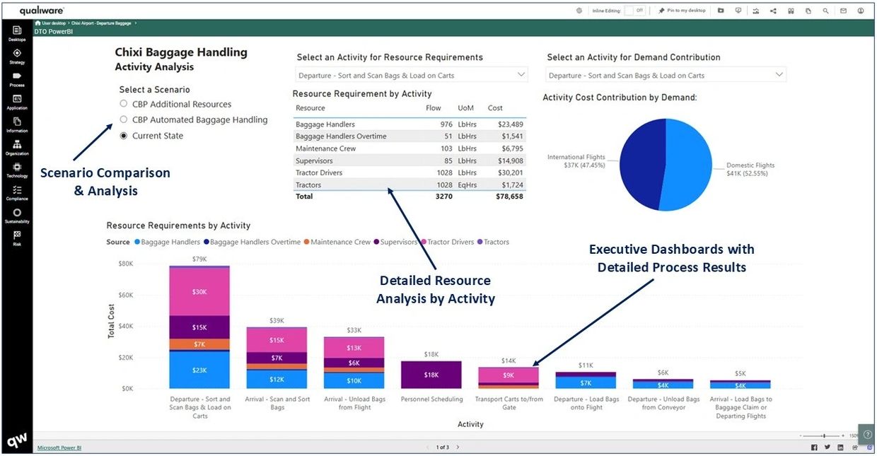Select CBP Automated Baggage Handling scenario
The height and width of the screenshot is (456, 877).
(124, 120)
